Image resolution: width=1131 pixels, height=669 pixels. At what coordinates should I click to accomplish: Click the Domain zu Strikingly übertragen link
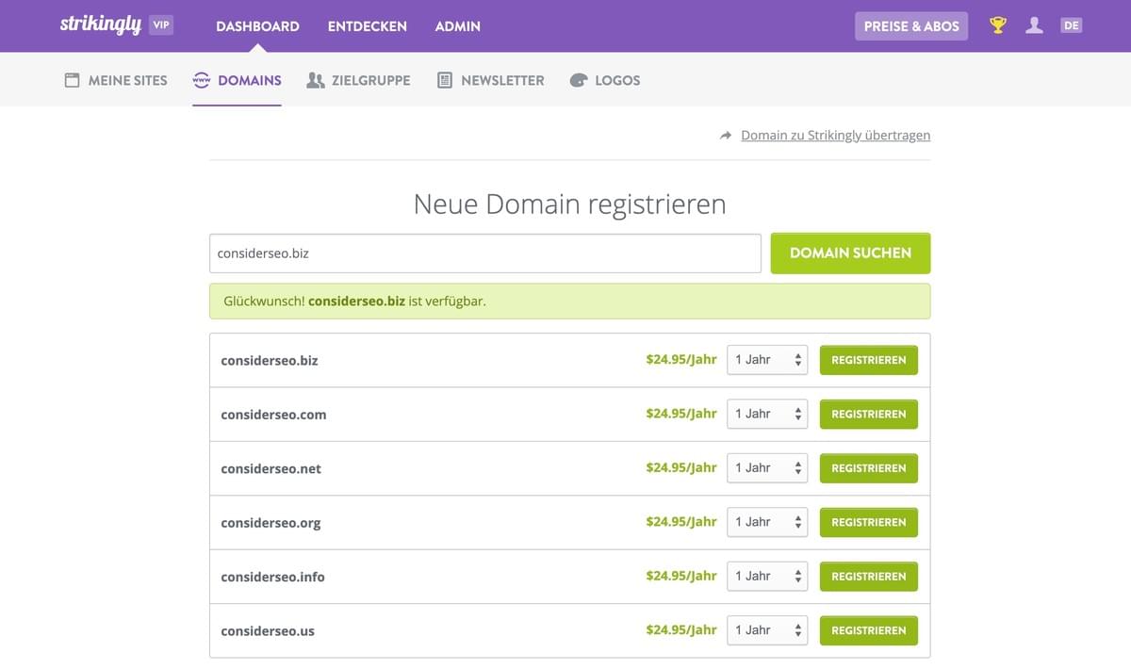(835, 135)
